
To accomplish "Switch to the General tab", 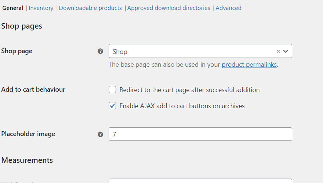I will (x=13, y=8).
